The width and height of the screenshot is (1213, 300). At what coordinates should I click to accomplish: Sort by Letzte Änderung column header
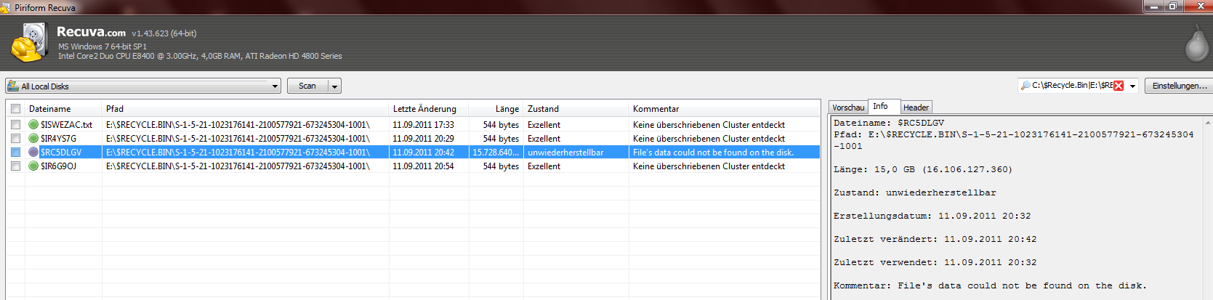click(429, 108)
